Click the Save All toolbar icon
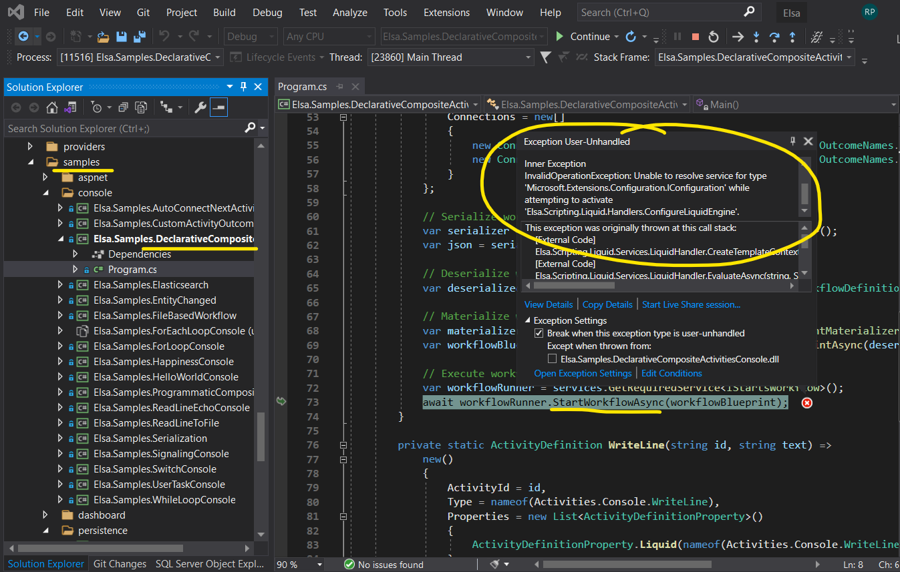This screenshot has height=572, width=900. [x=140, y=37]
